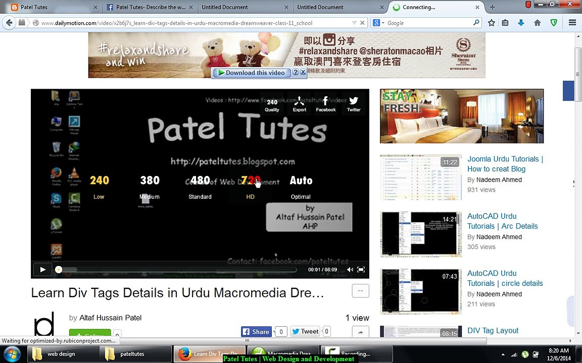Dismiss the Download this video bar
The image size is (582, 363).
tap(303, 72)
